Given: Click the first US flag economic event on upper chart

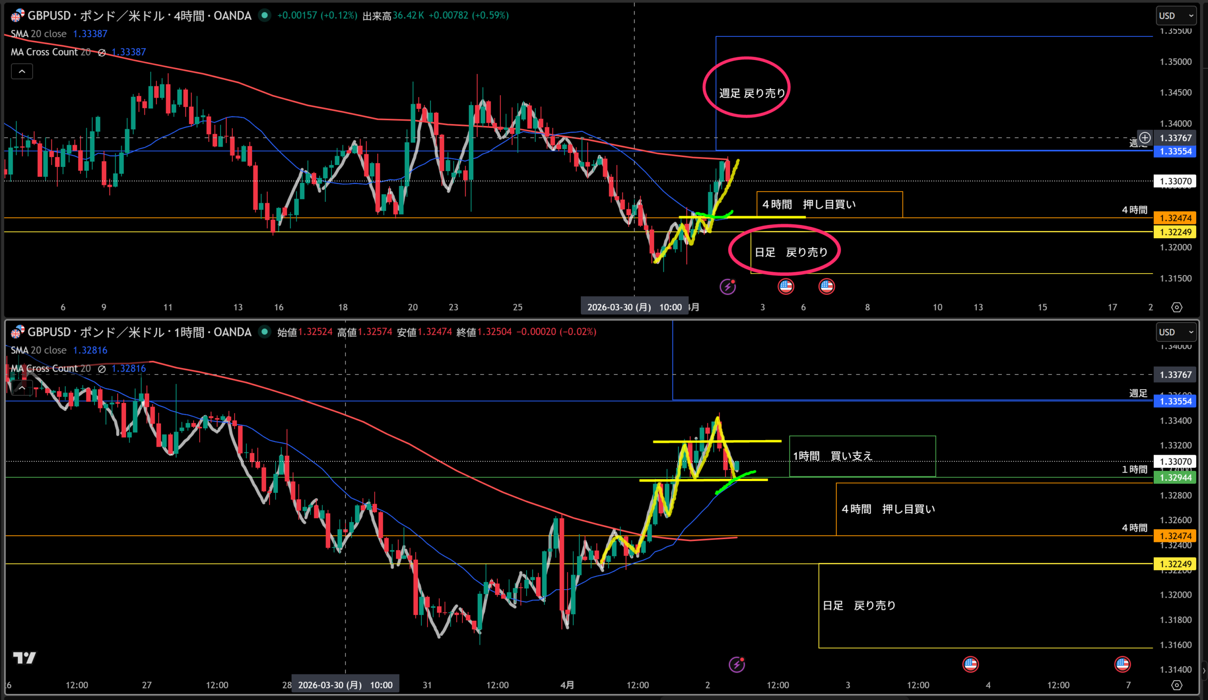Looking at the screenshot, I should 785,286.
